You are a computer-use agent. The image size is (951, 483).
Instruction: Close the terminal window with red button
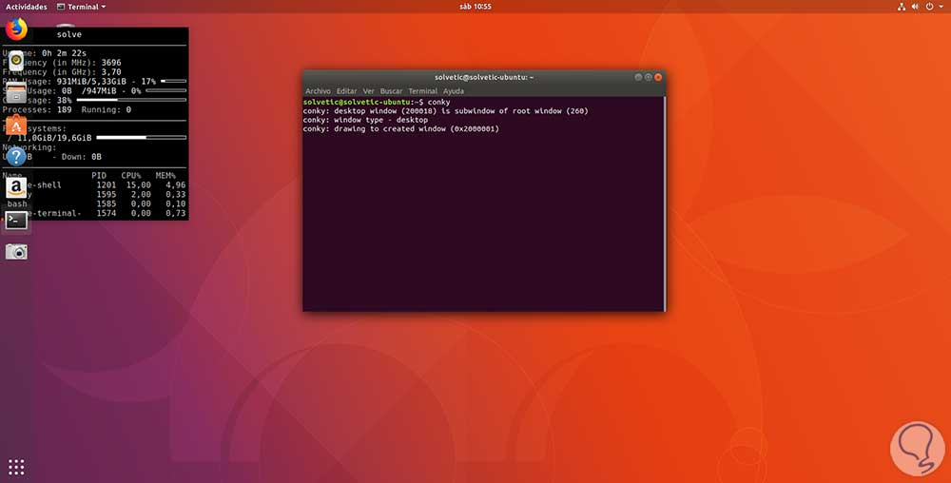point(658,77)
